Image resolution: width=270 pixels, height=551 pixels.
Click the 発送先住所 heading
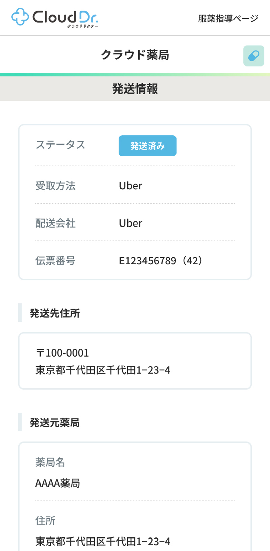55,313
